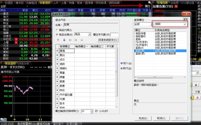The height and width of the screenshot is (125, 201).
Task: Open the 商品 dropdown next to 商品名稱
Action: (89, 34)
